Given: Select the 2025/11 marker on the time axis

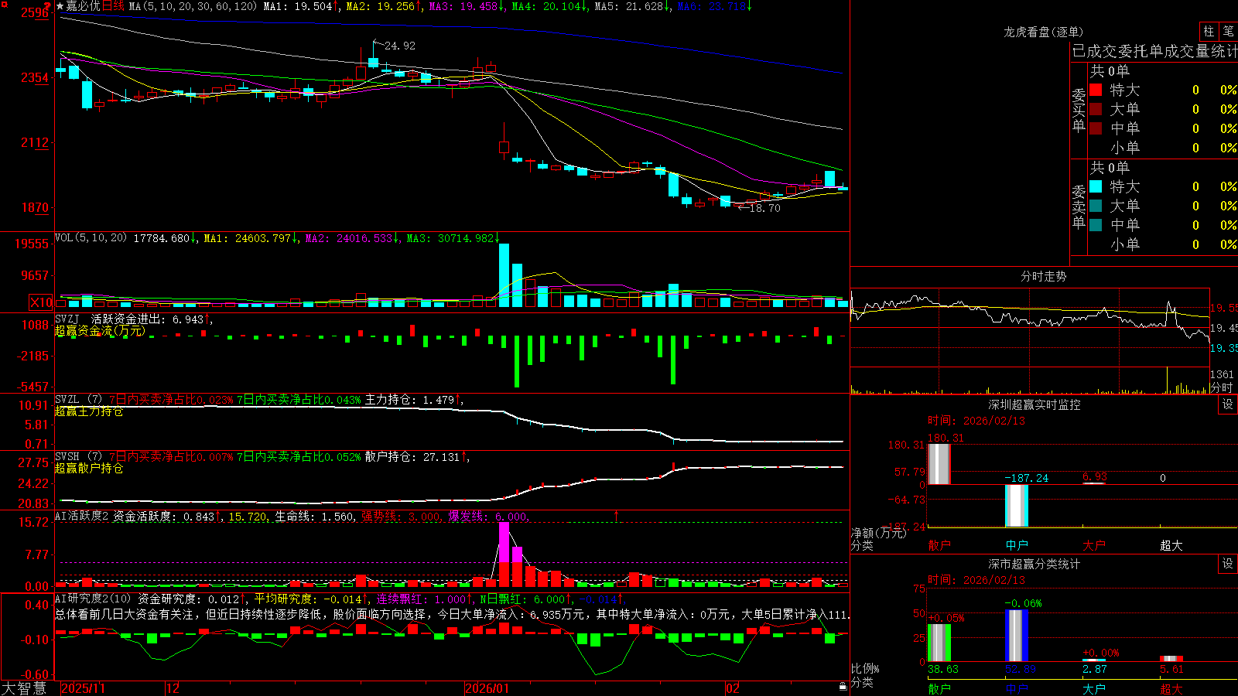Looking at the screenshot, I should (83, 688).
